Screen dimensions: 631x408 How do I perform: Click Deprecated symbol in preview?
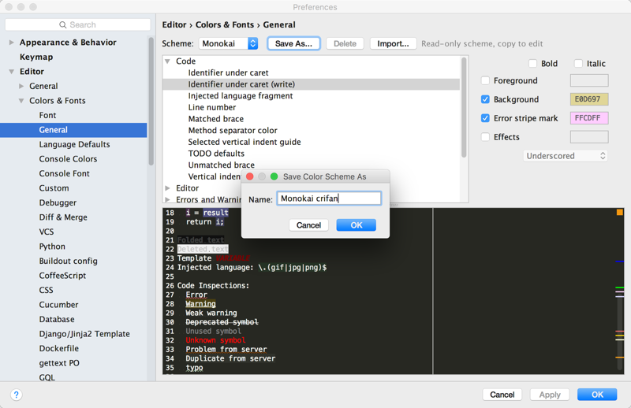222,322
